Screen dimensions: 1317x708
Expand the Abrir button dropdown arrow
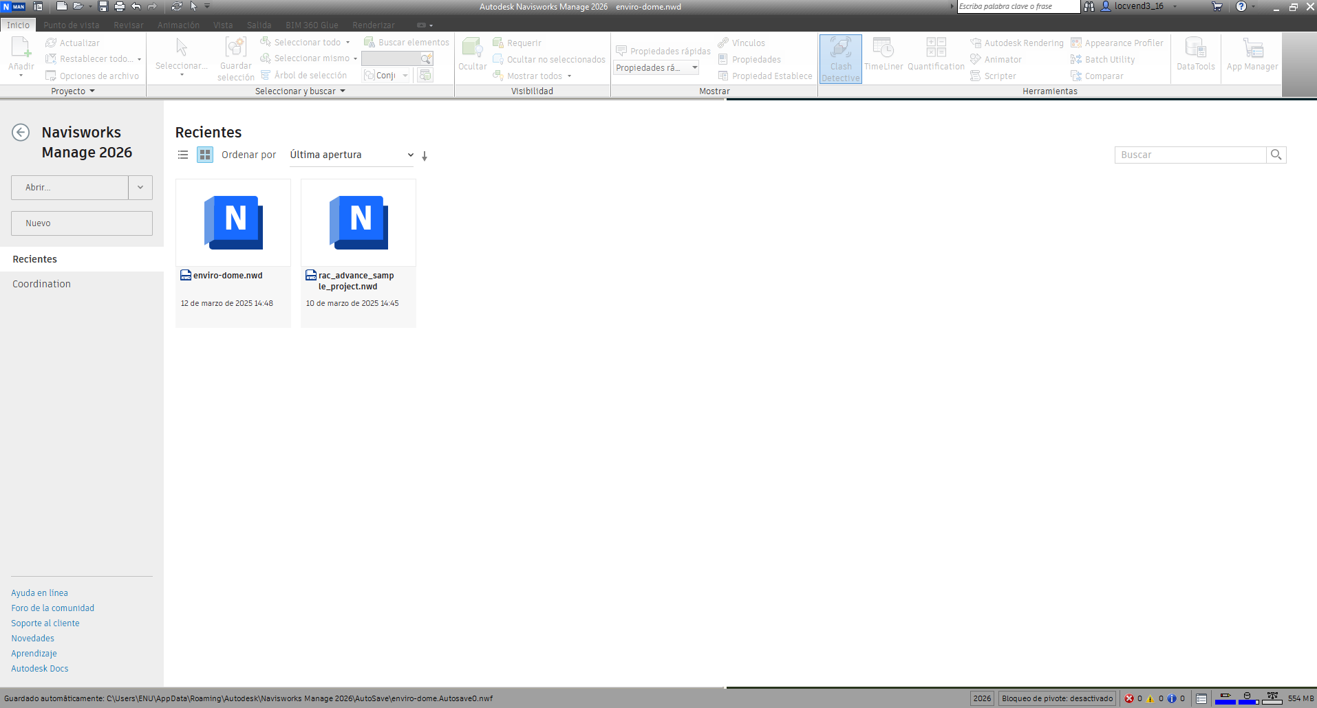click(x=140, y=187)
